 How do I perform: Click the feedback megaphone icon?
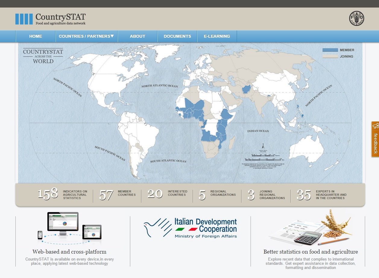[x=375, y=126]
